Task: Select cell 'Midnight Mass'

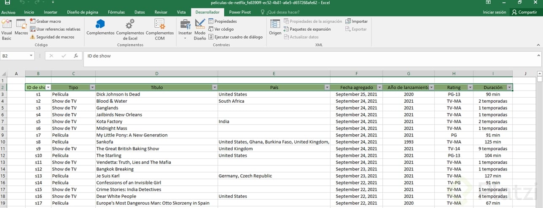Action: point(156,128)
